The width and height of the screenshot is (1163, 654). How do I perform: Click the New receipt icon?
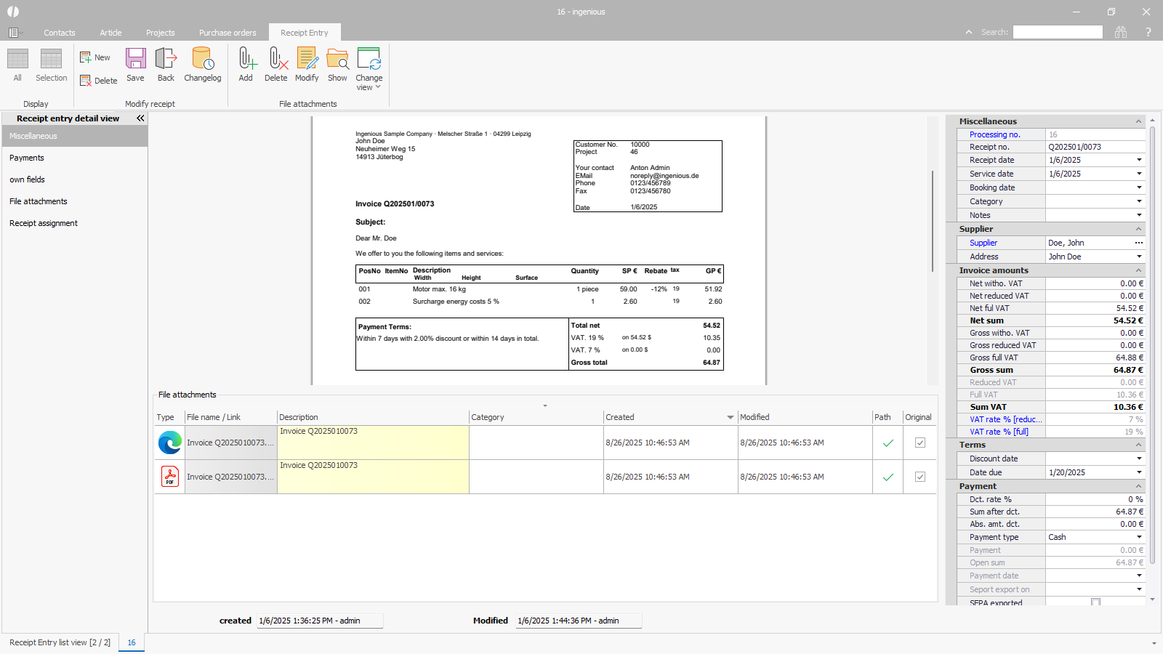pyautogui.click(x=95, y=57)
